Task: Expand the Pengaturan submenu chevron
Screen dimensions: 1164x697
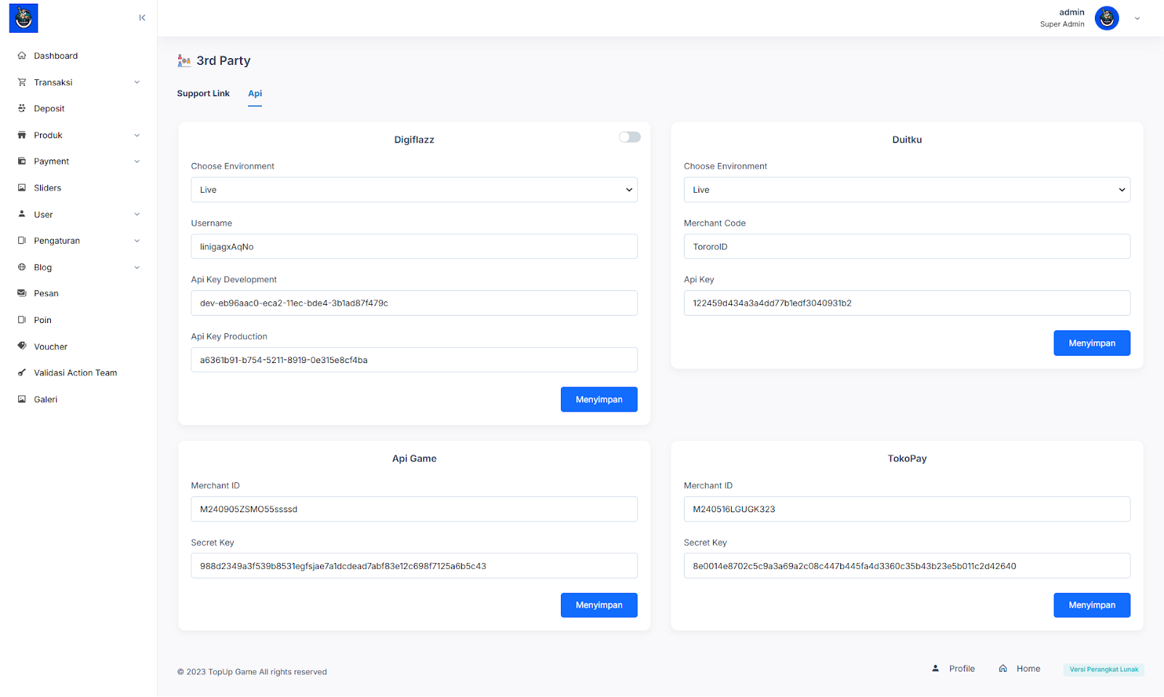Action: coord(137,241)
